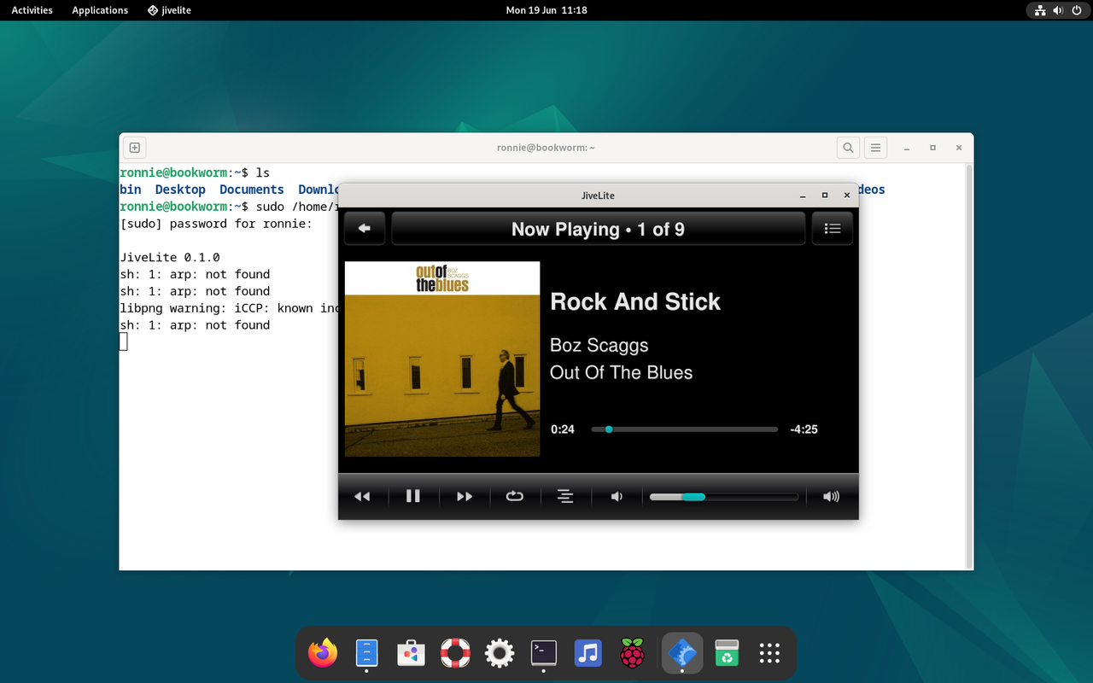Click elapsed time 0:24
Image resolution: width=1093 pixels, height=683 pixels.
click(563, 429)
